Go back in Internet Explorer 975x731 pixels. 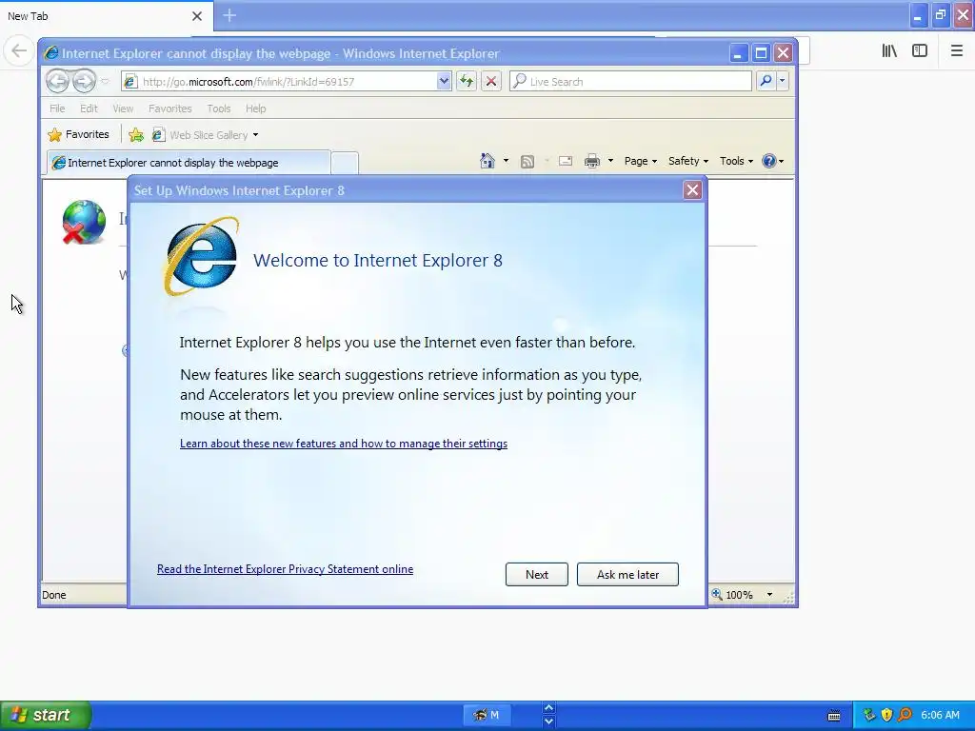(57, 81)
